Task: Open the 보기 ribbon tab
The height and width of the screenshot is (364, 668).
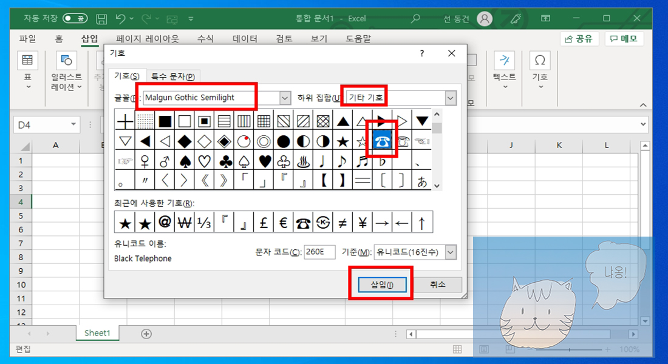Action: (x=319, y=39)
